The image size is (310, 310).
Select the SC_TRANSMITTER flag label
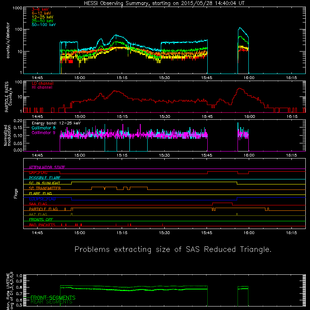click(45, 188)
